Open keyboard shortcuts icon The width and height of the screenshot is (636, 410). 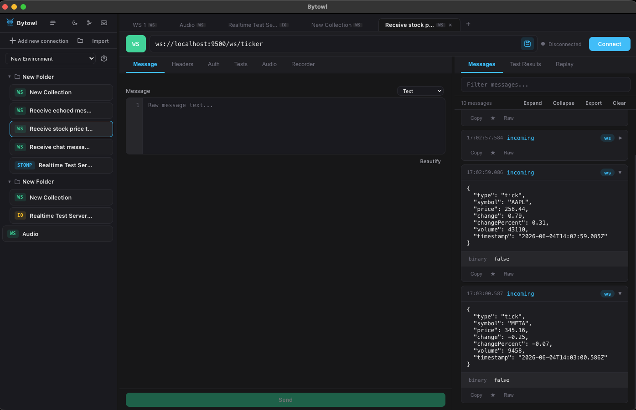[x=104, y=23]
